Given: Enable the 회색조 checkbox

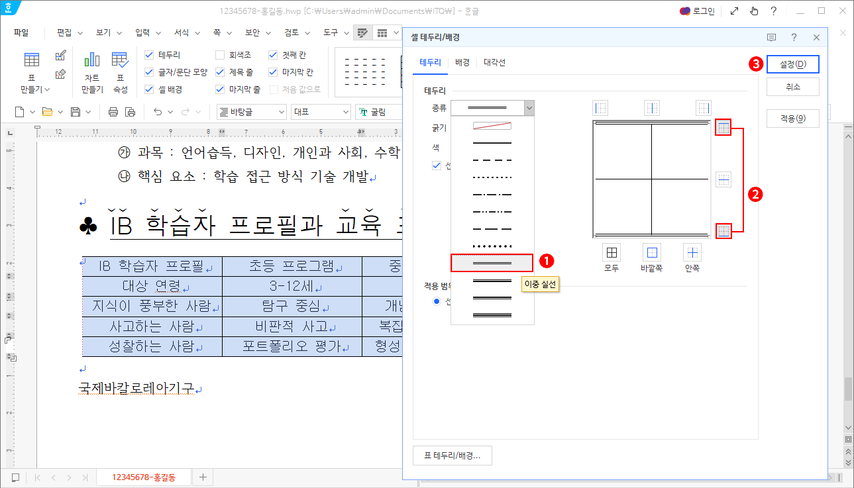Looking at the screenshot, I should pos(220,55).
